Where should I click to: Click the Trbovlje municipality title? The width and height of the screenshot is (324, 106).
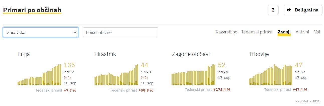[259, 54]
